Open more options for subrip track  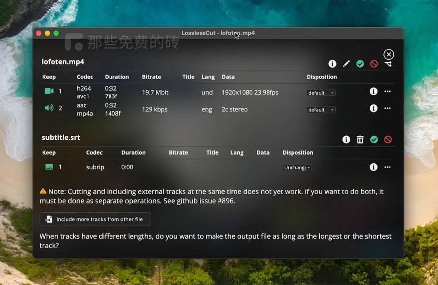pyautogui.click(x=387, y=167)
